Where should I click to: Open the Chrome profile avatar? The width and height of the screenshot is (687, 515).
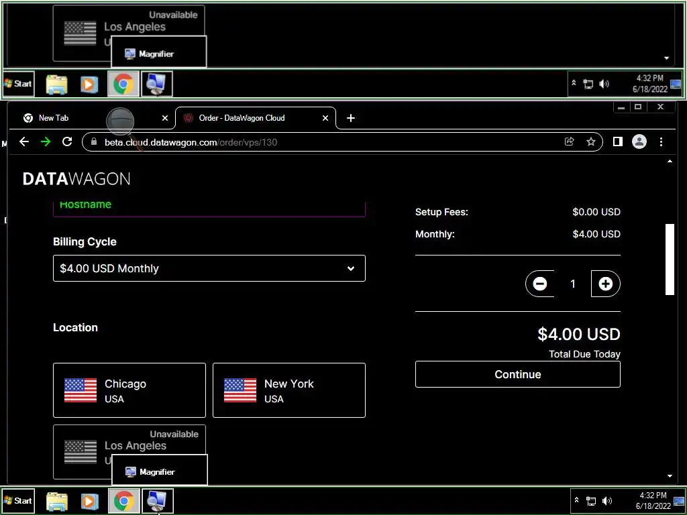[639, 141]
